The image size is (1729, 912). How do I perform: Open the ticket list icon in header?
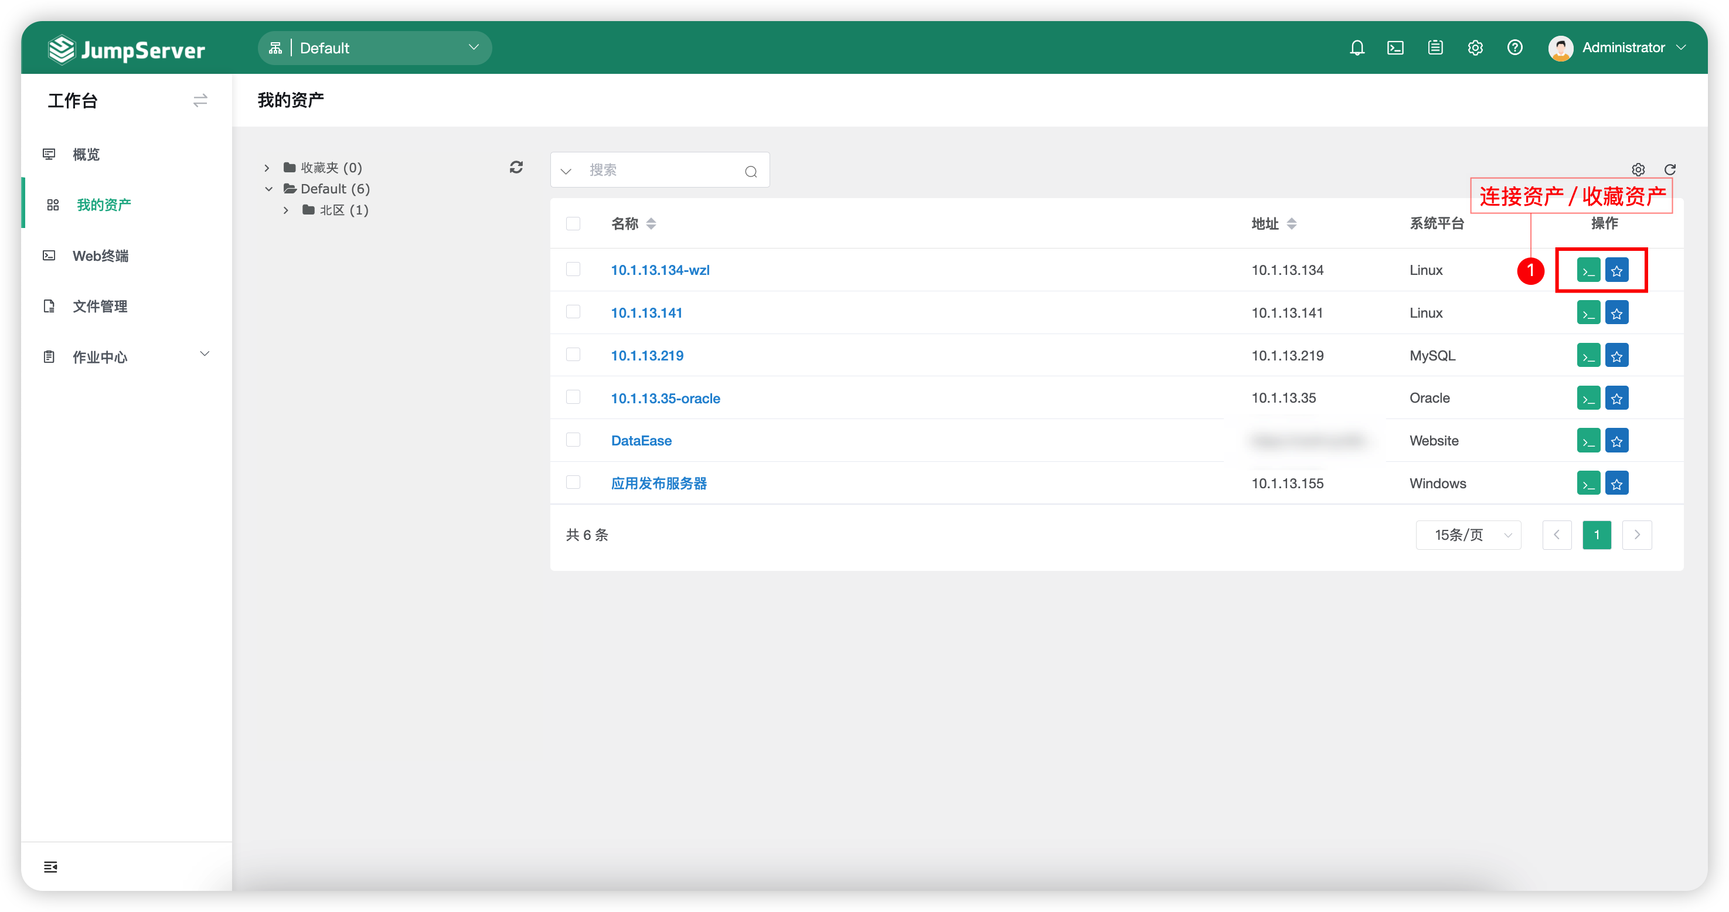pos(1435,47)
